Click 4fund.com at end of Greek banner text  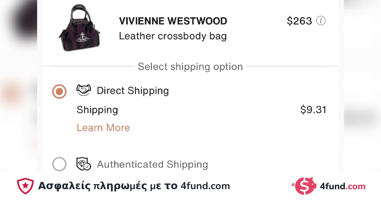pyautogui.click(x=205, y=186)
